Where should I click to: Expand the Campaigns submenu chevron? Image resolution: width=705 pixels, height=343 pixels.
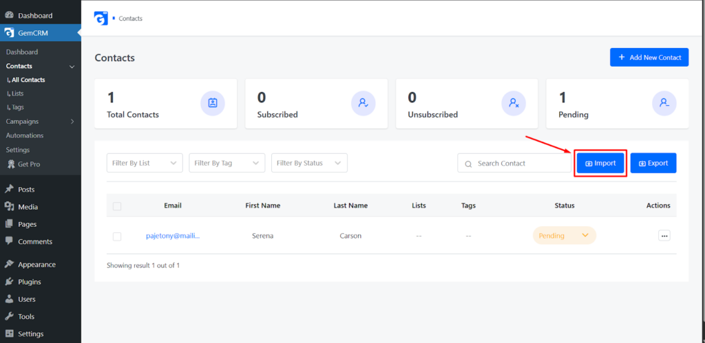point(72,122)
